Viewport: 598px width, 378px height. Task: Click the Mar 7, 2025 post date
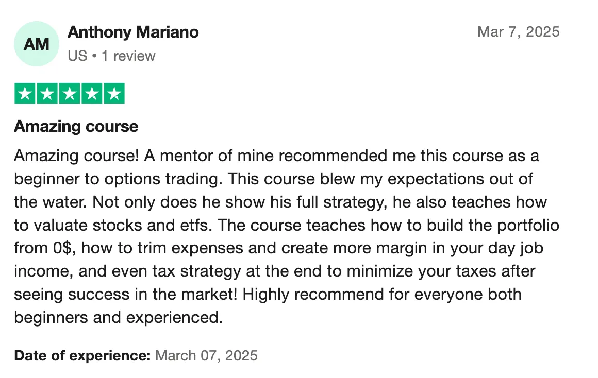point(518,31)
